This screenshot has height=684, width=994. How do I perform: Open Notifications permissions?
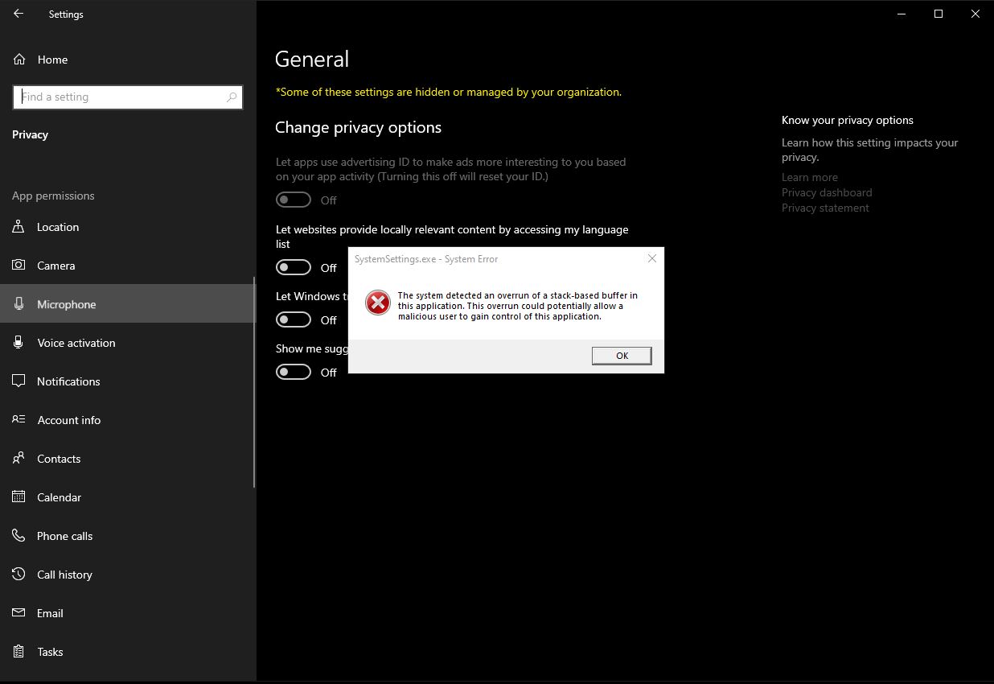(x=128, y=381)
